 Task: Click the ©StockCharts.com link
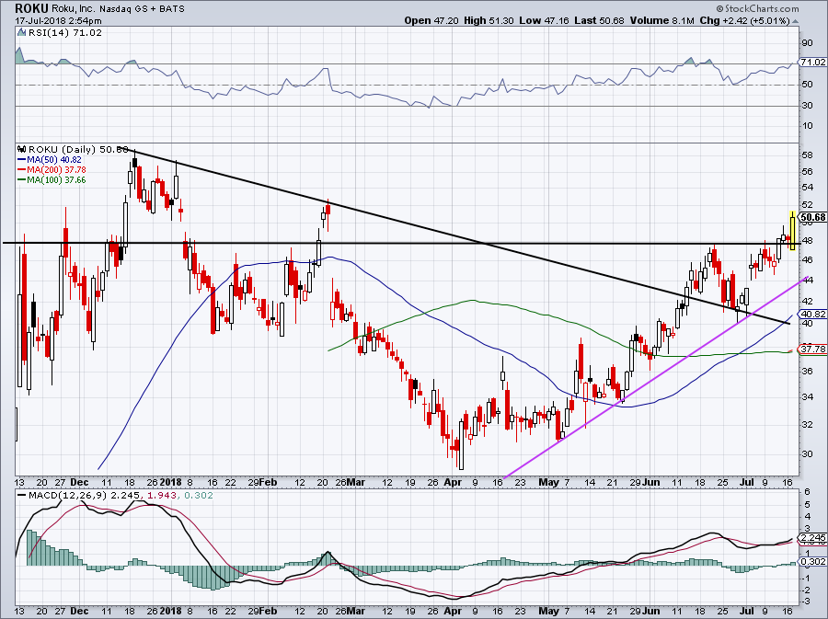757,9
